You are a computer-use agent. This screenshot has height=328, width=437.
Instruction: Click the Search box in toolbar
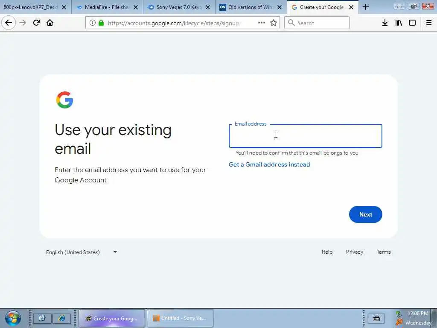tap(317, 23)
